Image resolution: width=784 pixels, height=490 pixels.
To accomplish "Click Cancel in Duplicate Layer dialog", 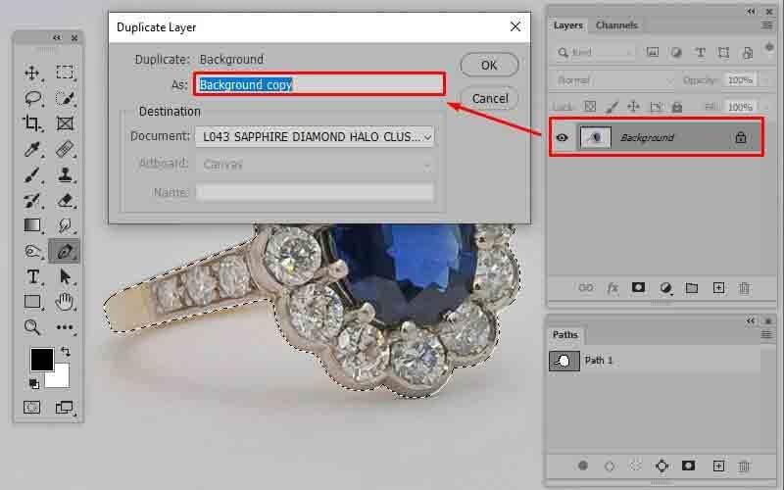I will click(489, 99).
